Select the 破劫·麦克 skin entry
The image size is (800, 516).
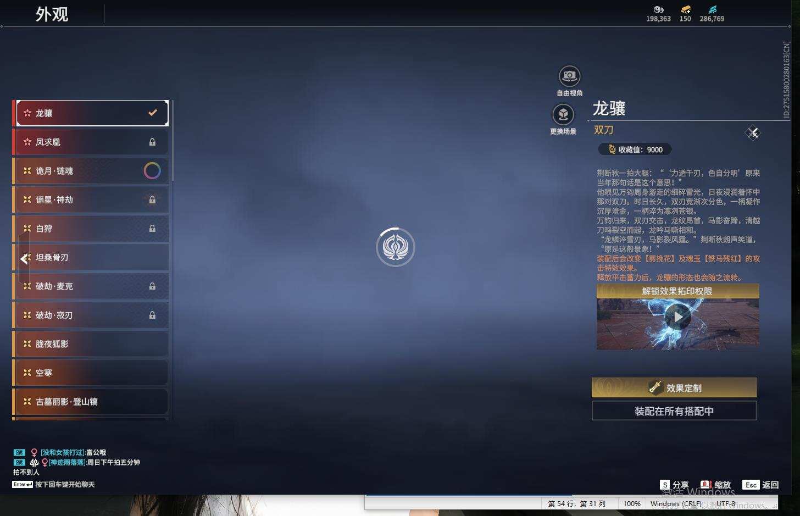[91, 286]
